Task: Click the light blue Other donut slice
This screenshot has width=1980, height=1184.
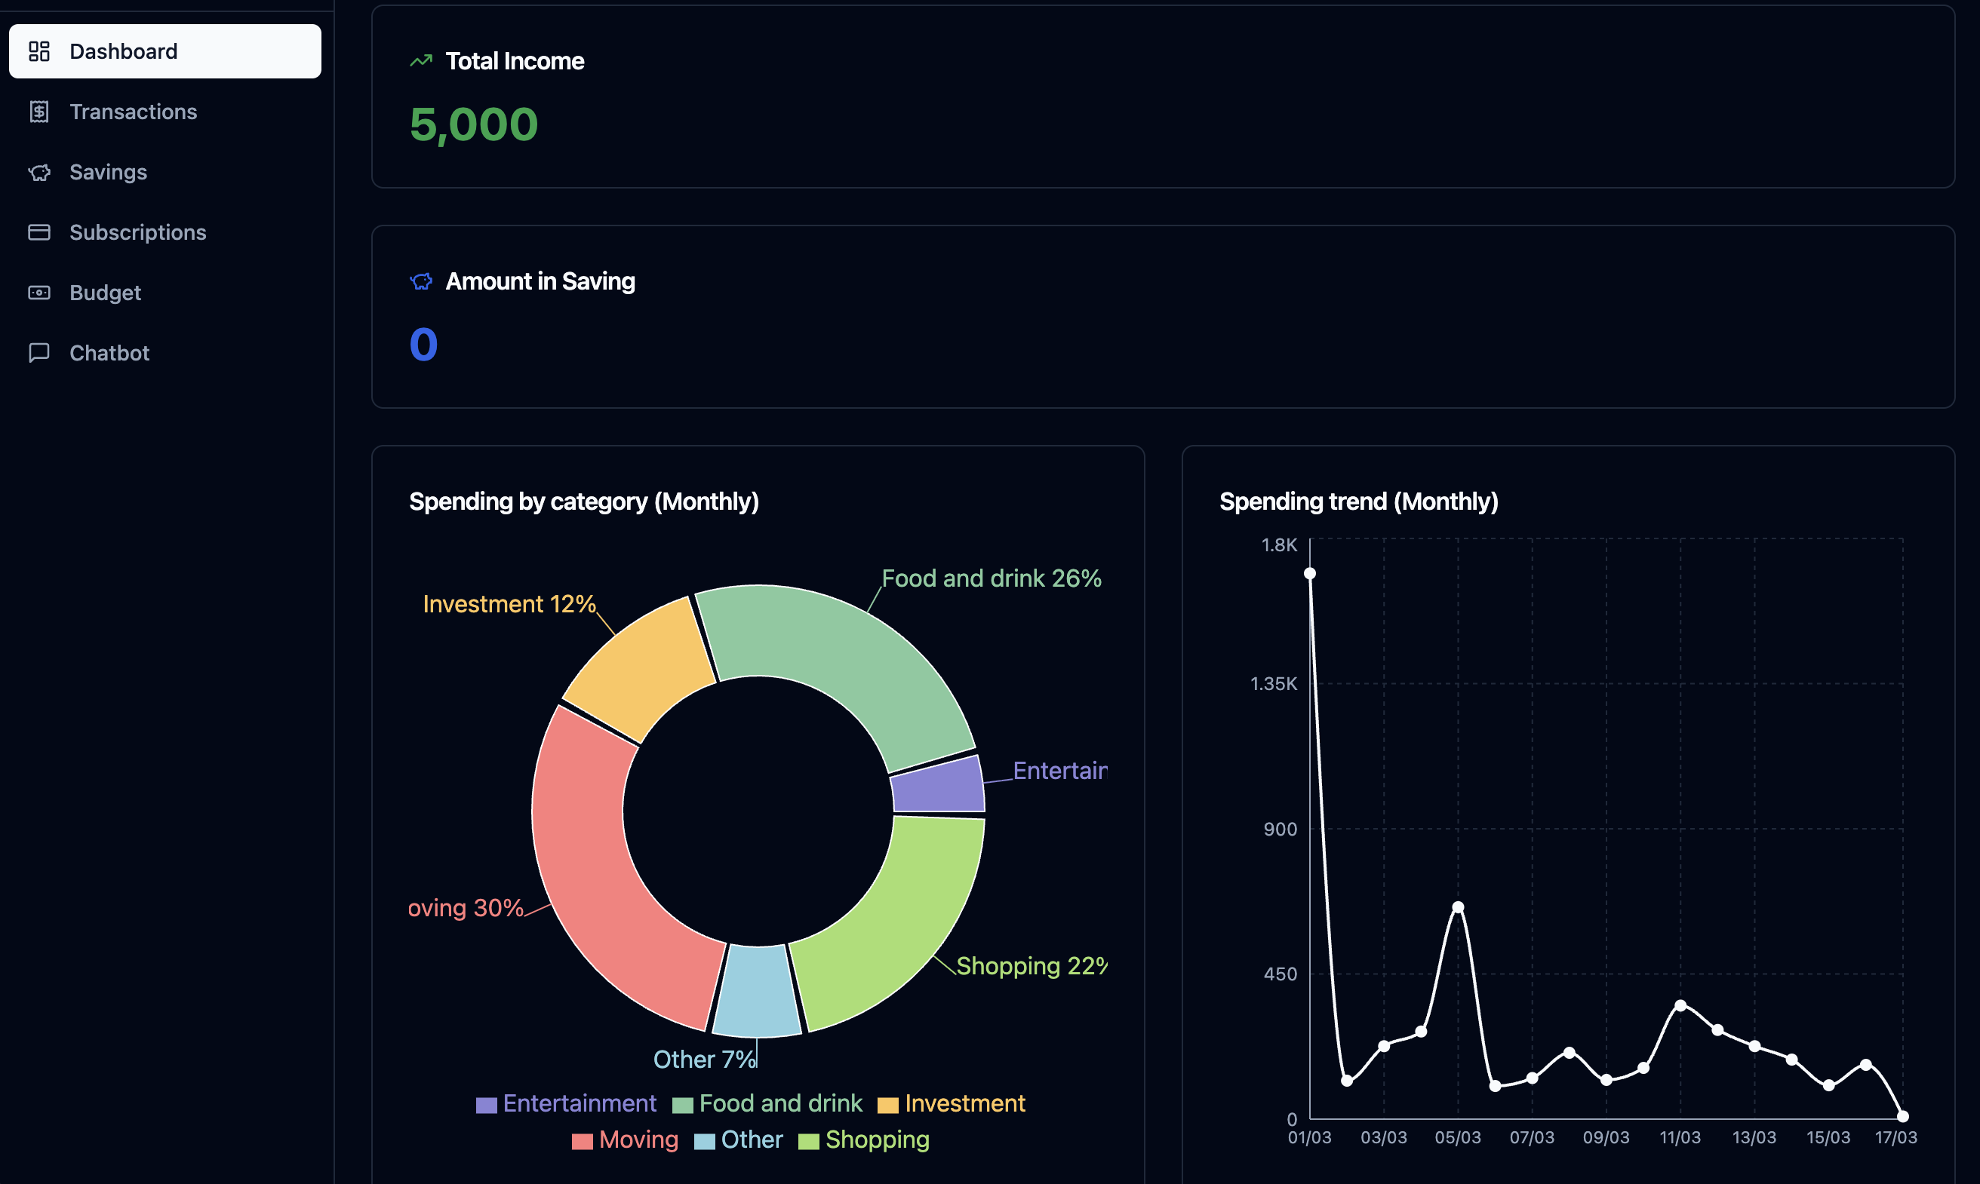Action: [x=757, y=991]
